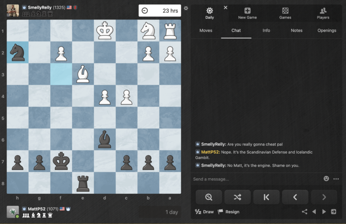Go forward one move
346x224 pixels.
[324, 197]
